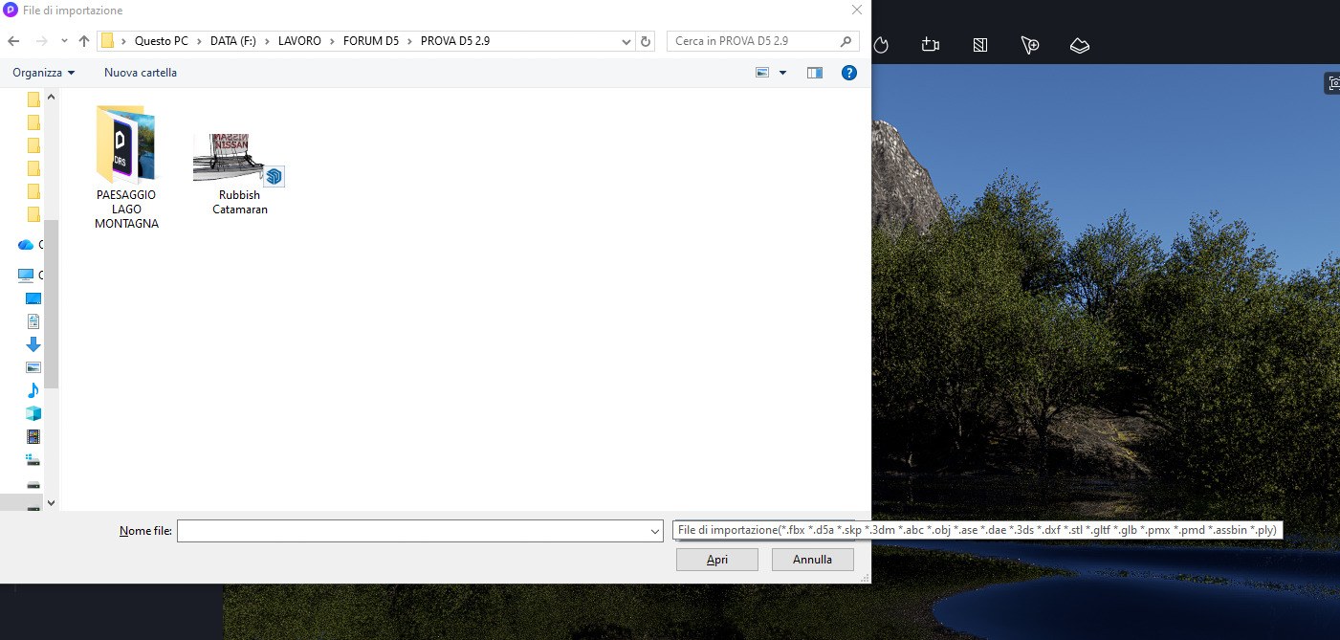The width and height of the screenshot is (1340, 640).
Task: Select LAVORO in the breadcrumb path
Action: point(299,41)
